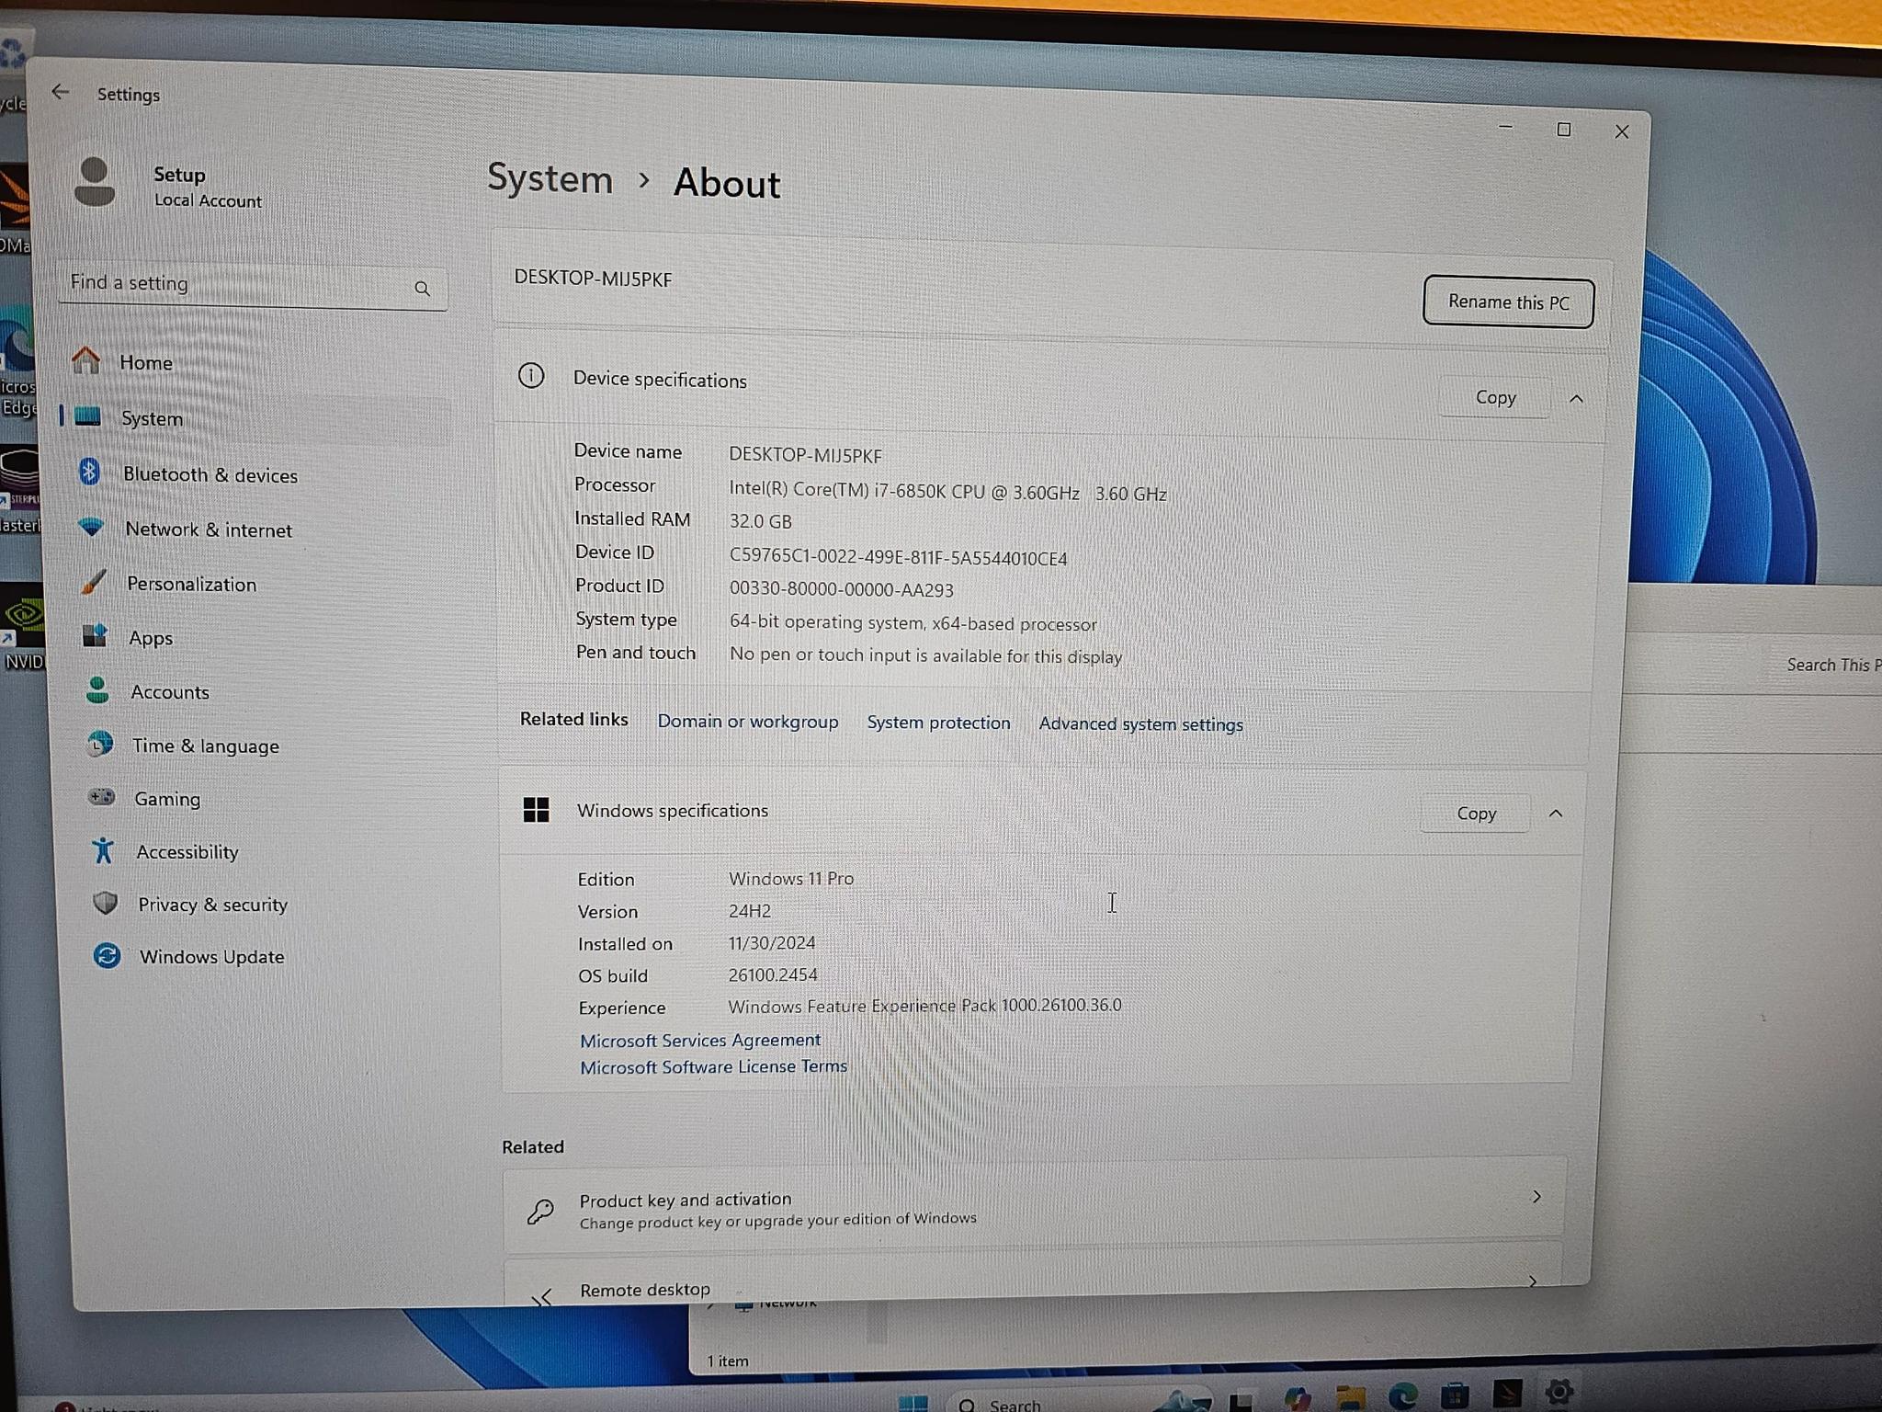Click Rename this PC button
The image size is (1882, 1412).
(x=1508, y=302)
